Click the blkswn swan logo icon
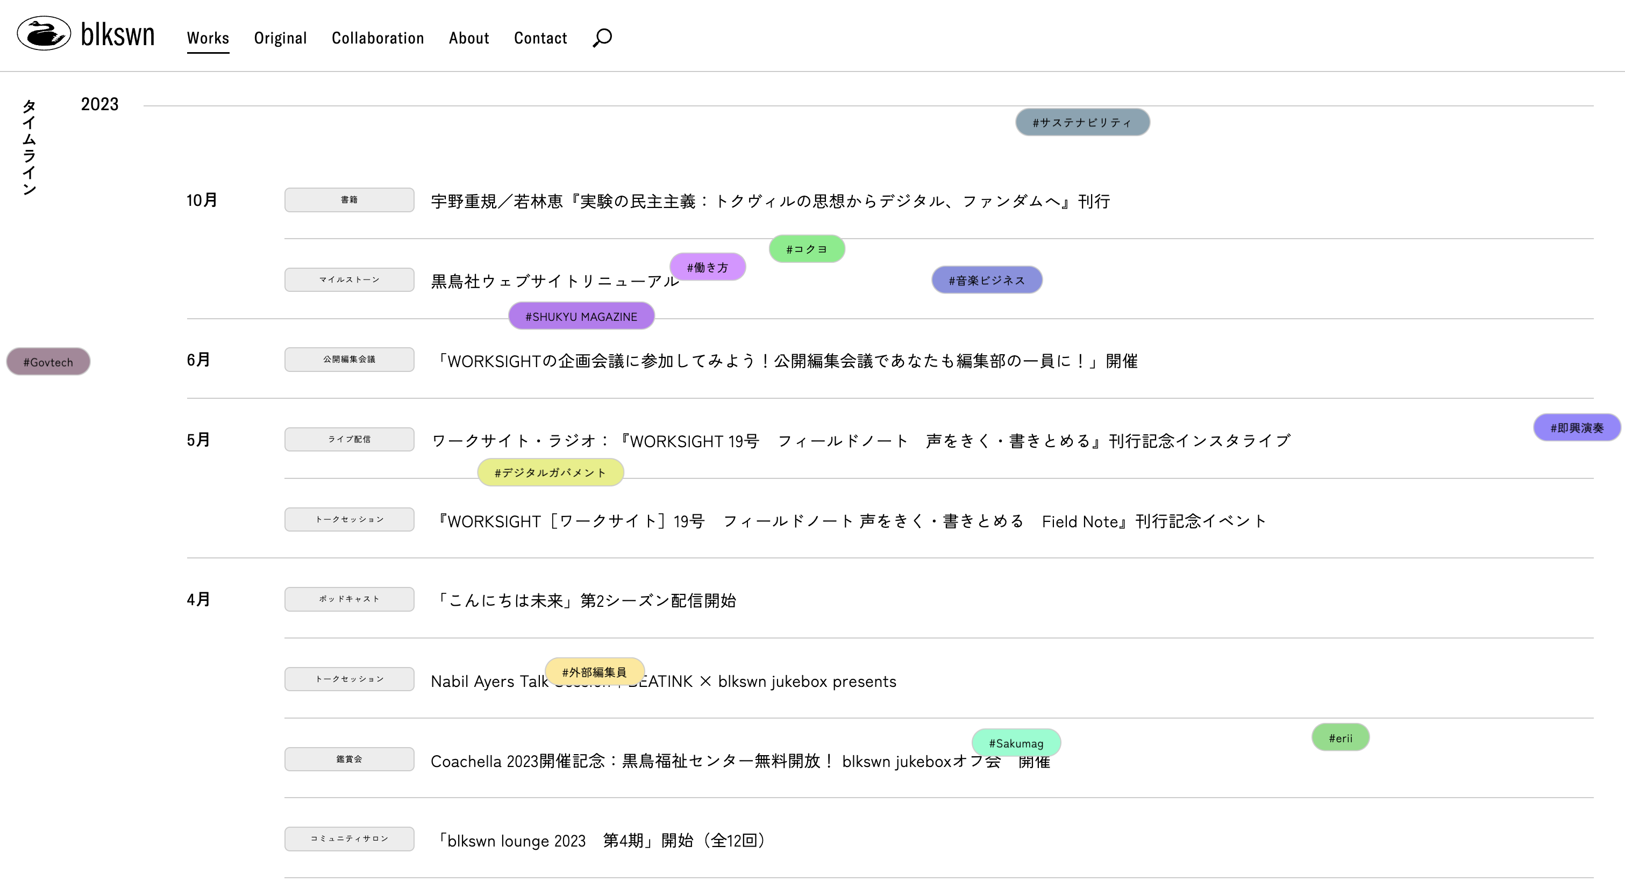Image resolution: width=1625 pixels, height=889 pixels. pyautogui.click(x=44, y=33)
